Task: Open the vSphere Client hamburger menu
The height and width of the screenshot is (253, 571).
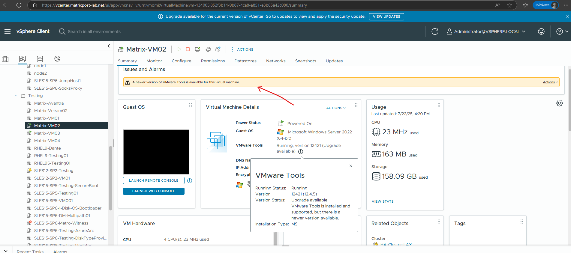Action: click(8, 31)
